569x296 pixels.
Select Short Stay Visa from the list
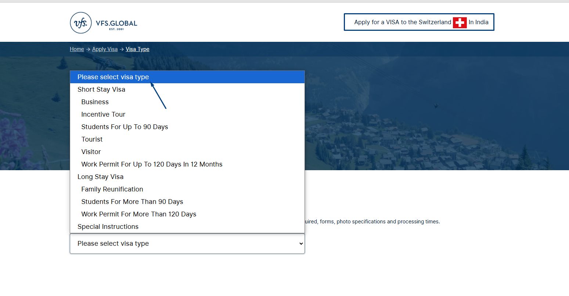coord(187,89)
